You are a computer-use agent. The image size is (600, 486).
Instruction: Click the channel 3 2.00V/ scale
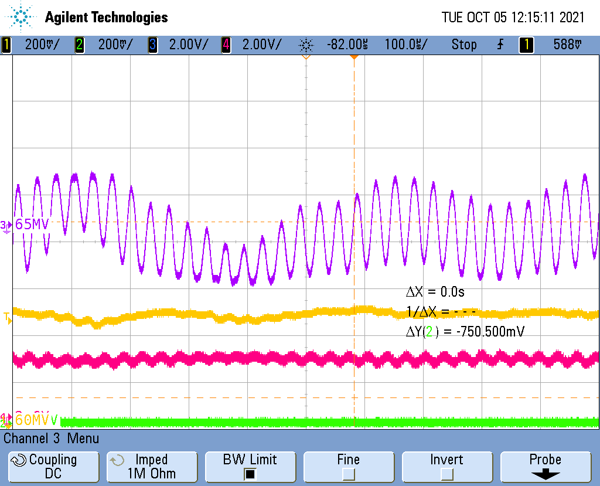[189, 45]
